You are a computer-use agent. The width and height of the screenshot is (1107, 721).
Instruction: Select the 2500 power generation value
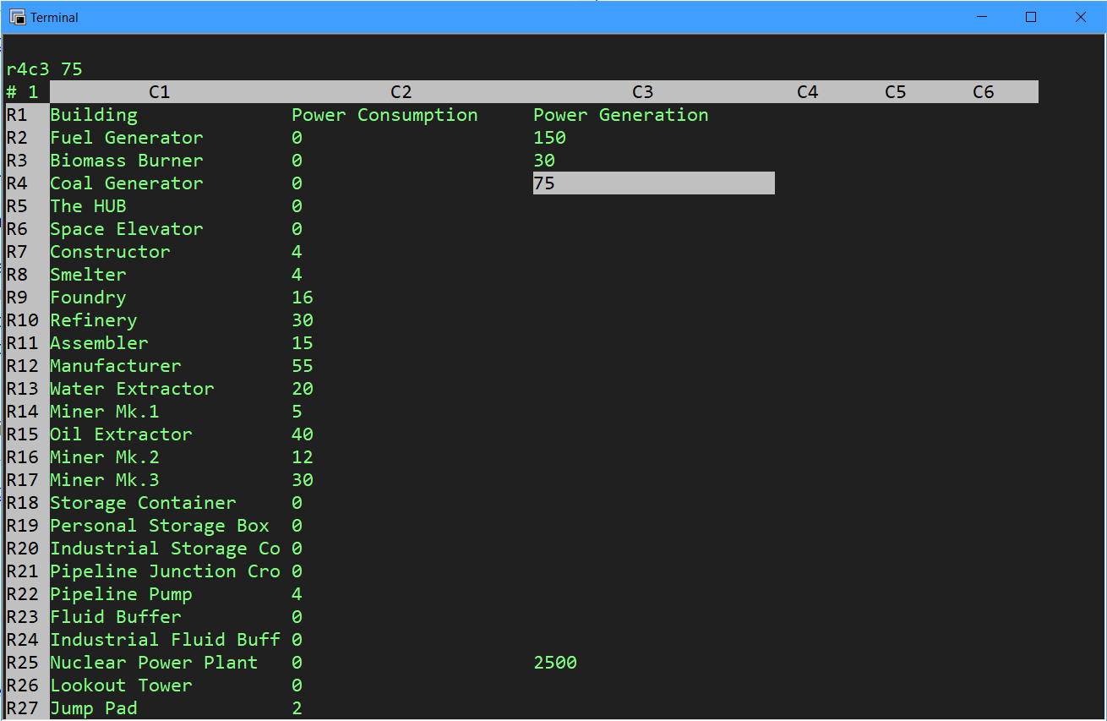tap(555, 663)
